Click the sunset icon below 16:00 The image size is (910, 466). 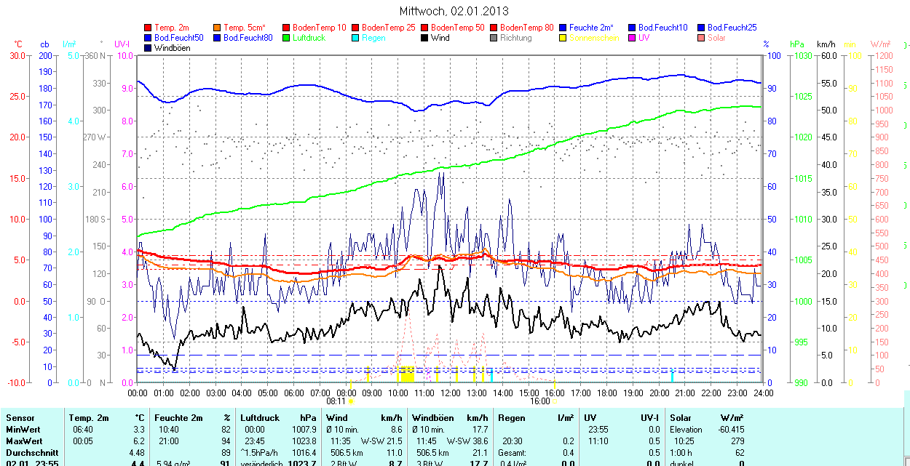(555, 401)
